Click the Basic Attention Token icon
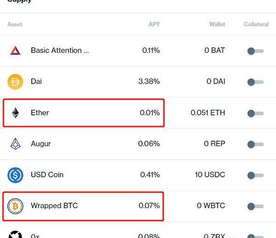Screen dimensions: 276x238 coord(15,51)
